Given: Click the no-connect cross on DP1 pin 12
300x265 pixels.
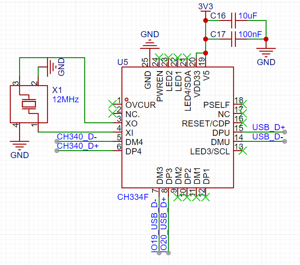Looking at the screenshot, I should (206, 197).
